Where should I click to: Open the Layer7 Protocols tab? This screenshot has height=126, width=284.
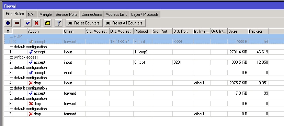[x=145, y=14]
